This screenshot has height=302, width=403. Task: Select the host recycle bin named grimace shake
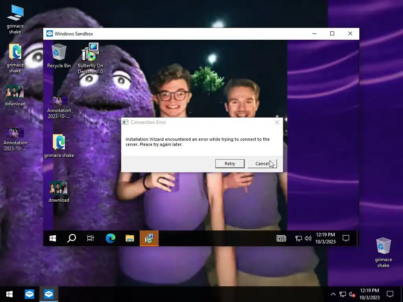pos(383,252)
